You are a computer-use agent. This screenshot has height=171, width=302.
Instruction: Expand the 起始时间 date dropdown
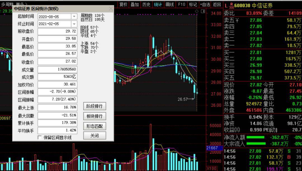(74, 16)
